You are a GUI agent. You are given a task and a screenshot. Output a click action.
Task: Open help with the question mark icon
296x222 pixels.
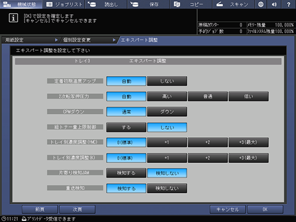(289, 4)
